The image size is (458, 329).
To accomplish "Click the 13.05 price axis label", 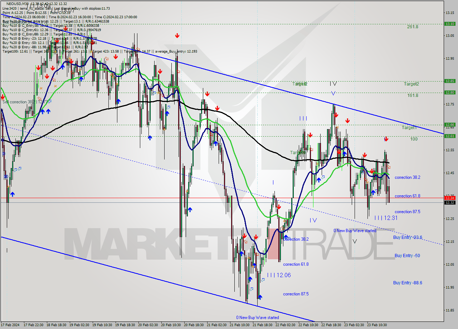I will point(449,36).
